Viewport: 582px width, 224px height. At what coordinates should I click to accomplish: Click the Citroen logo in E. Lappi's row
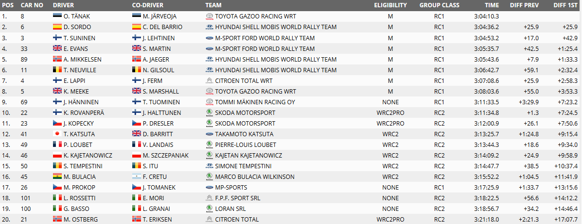coord(210,80)
